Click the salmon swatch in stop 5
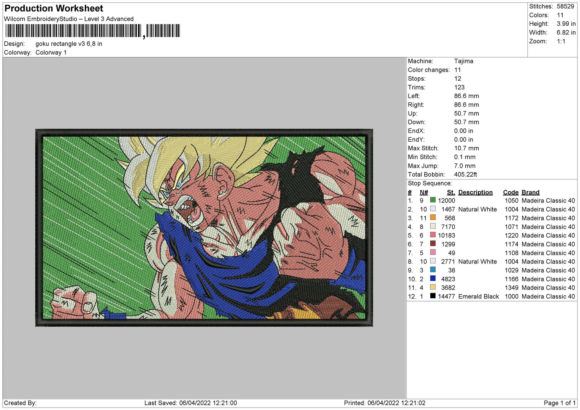 point(433,235)
